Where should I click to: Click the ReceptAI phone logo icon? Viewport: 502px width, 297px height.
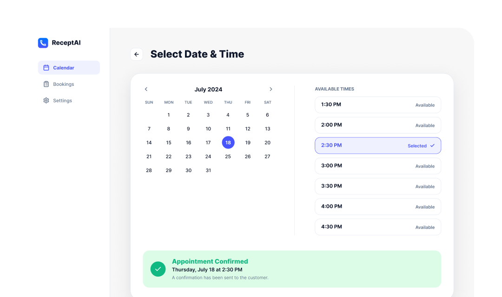pyautogui.click(x=43, y=43)
